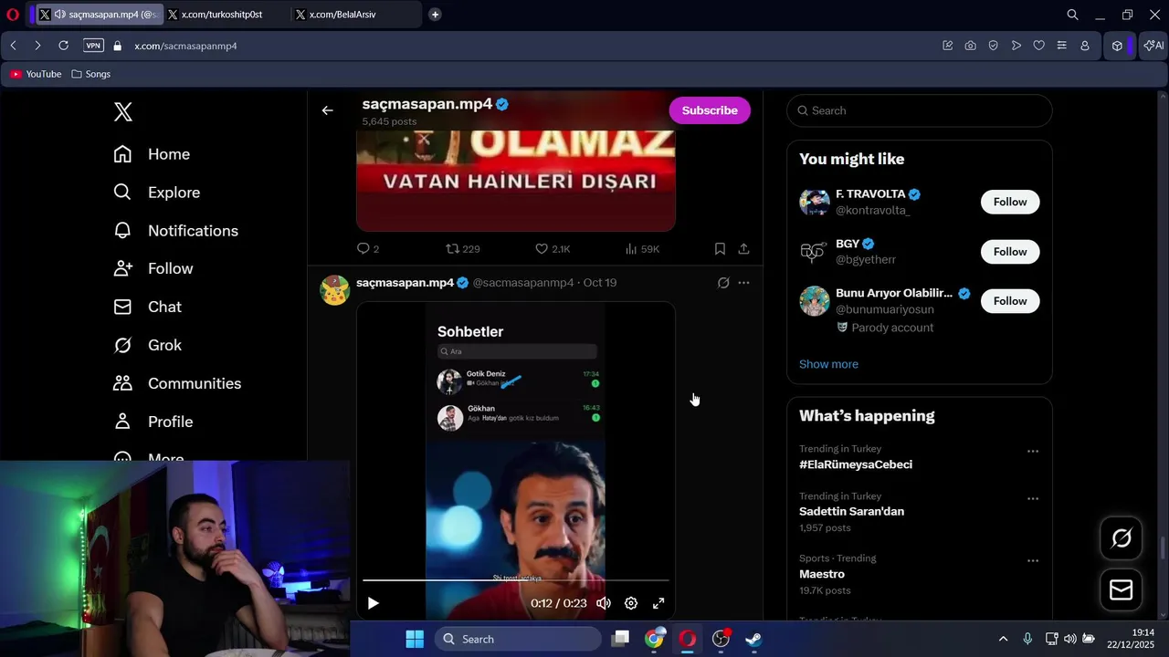Open Notifications in sidebar
Screen dimensions: 1169x657
175,231
